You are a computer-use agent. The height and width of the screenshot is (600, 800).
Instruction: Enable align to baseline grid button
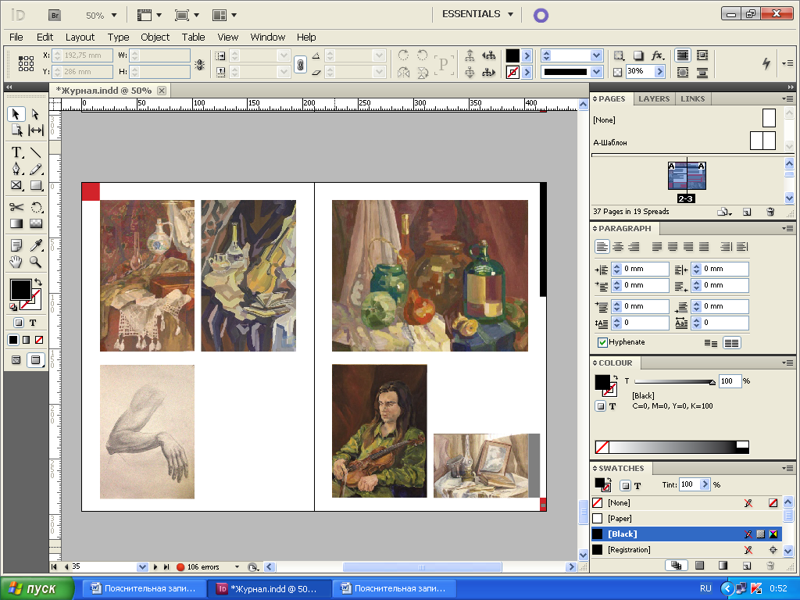tap(731, 343)
